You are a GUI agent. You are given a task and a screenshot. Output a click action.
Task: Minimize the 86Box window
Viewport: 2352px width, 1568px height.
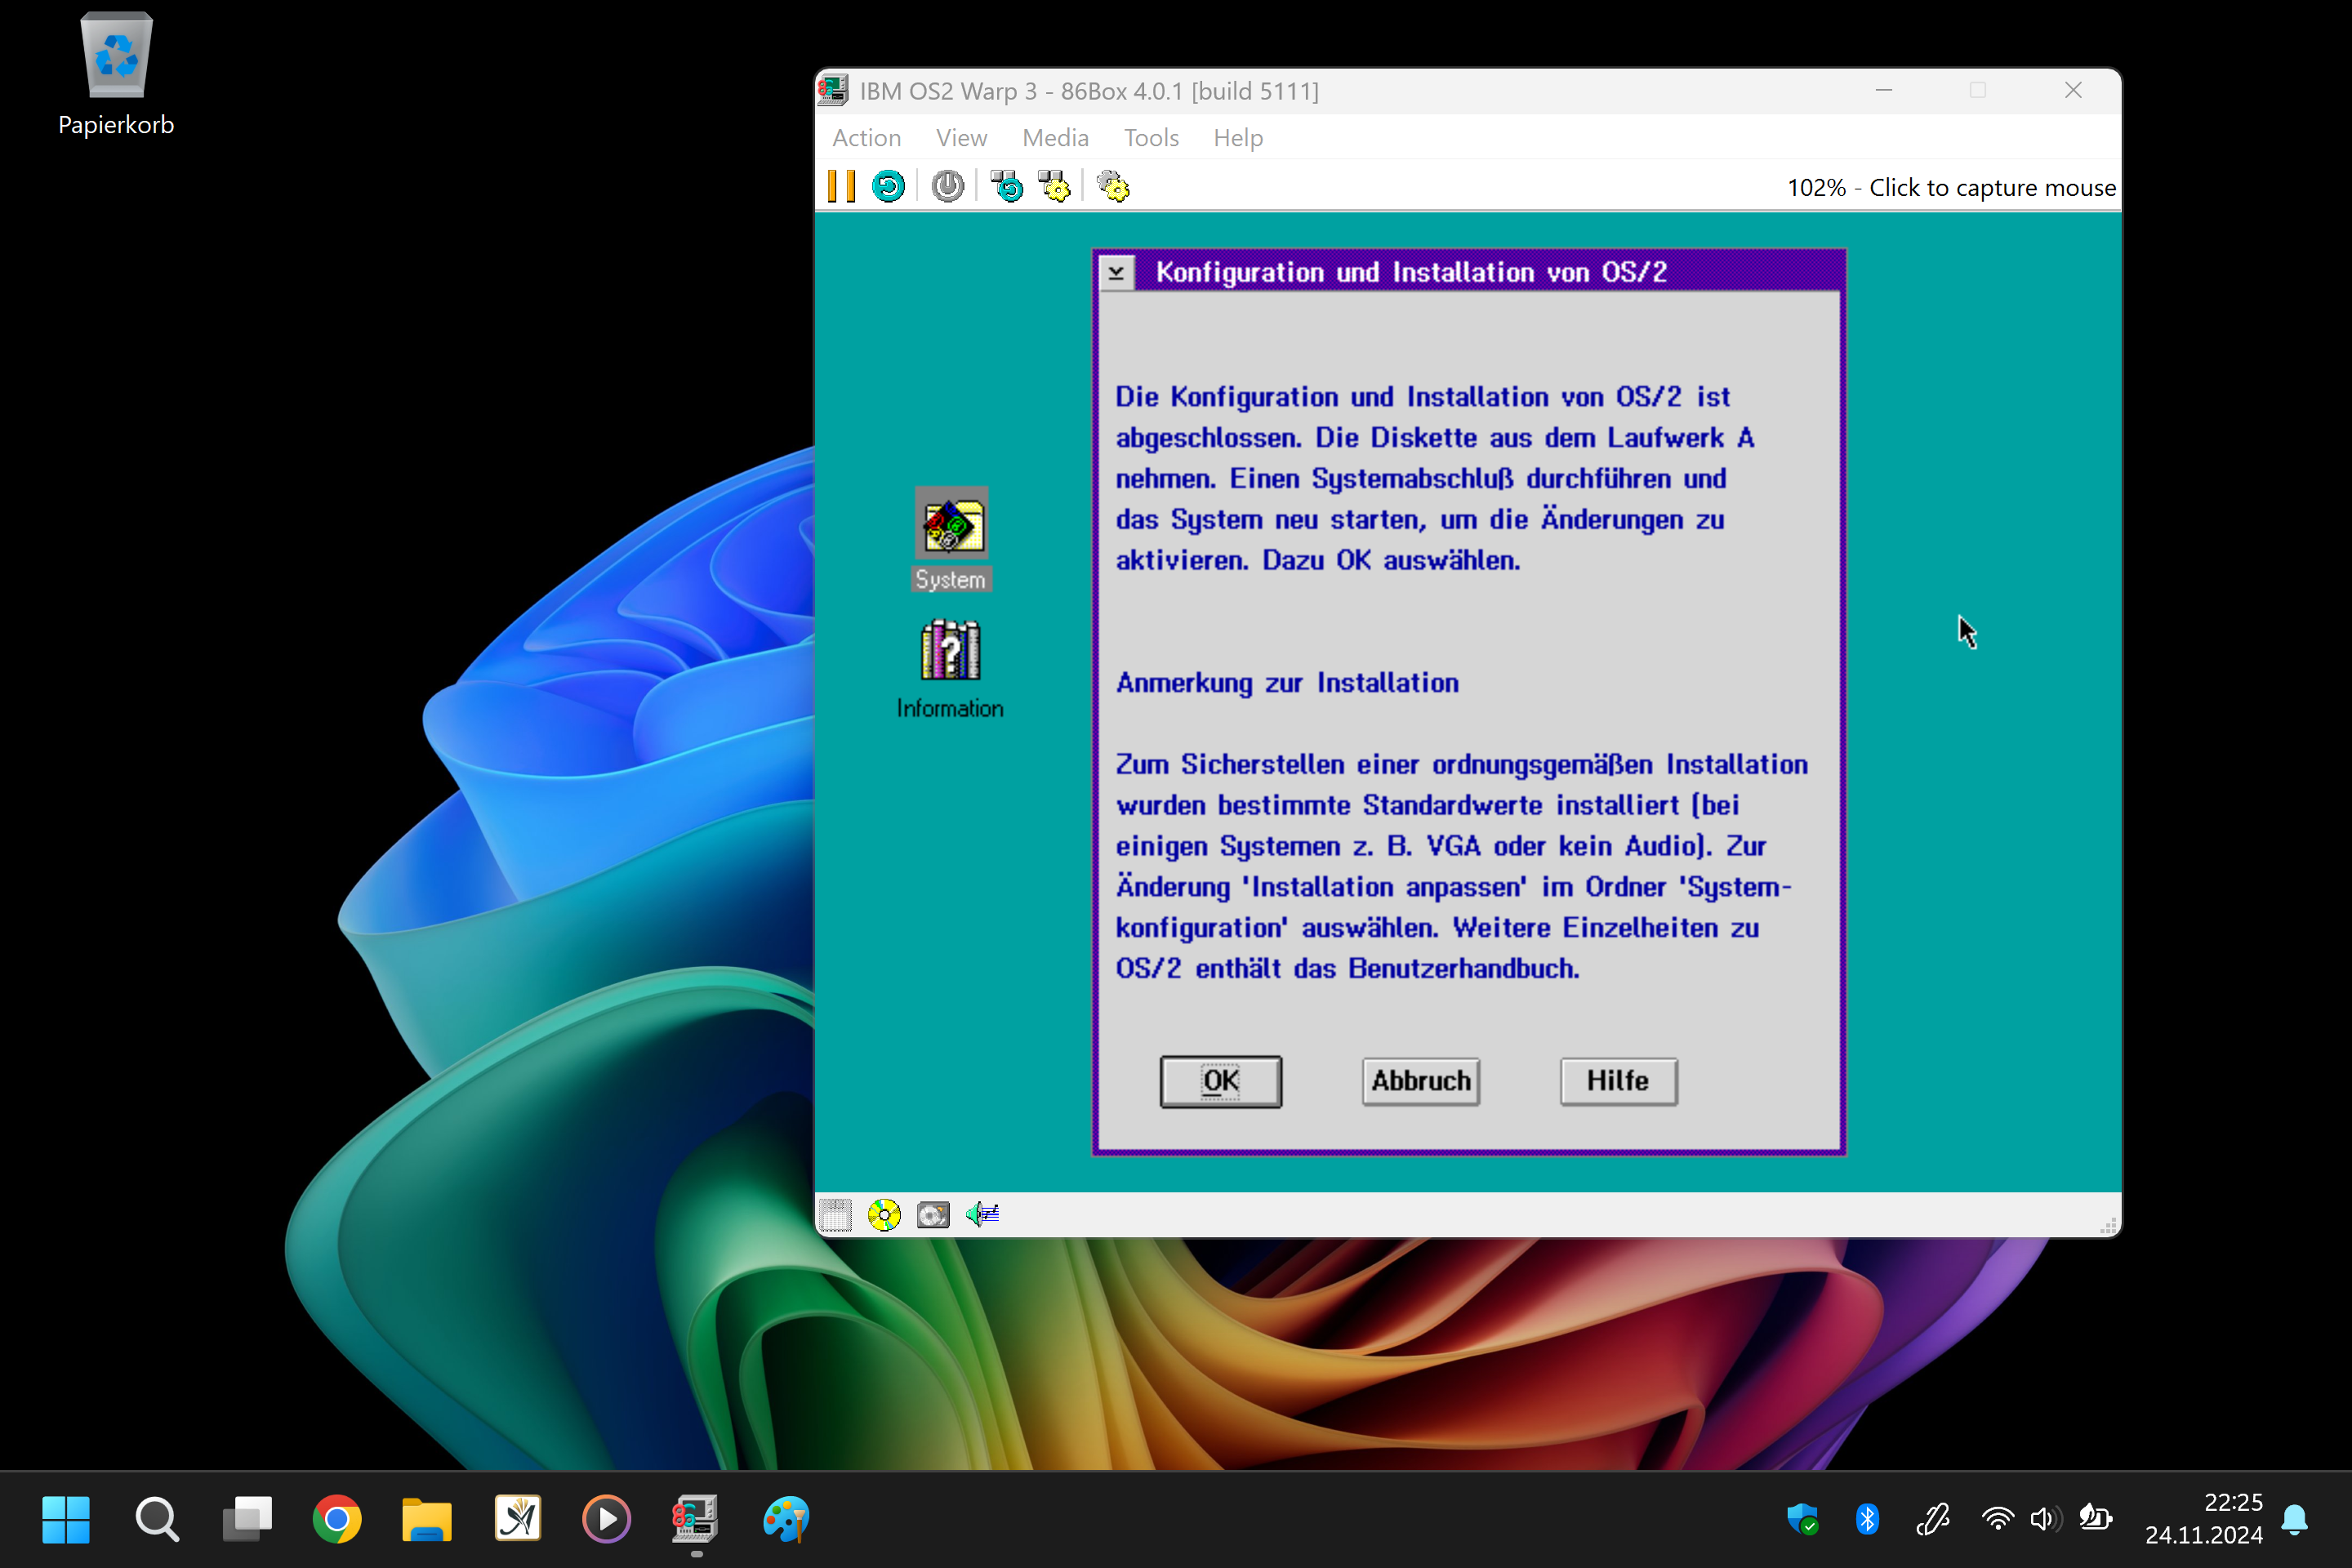click(x=1884, y=91)
